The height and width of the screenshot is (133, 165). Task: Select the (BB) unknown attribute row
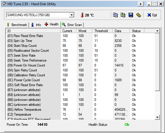(x=80, y=100)
